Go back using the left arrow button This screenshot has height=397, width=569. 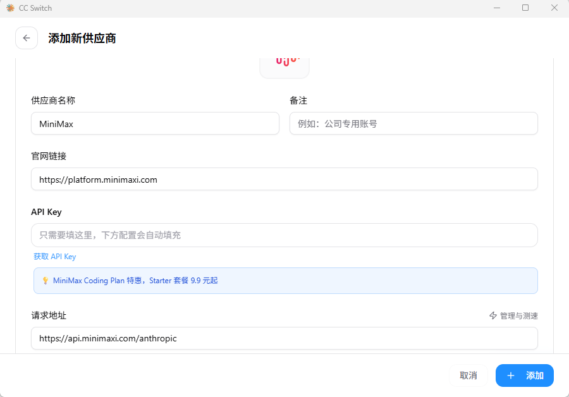pos(27,38)
